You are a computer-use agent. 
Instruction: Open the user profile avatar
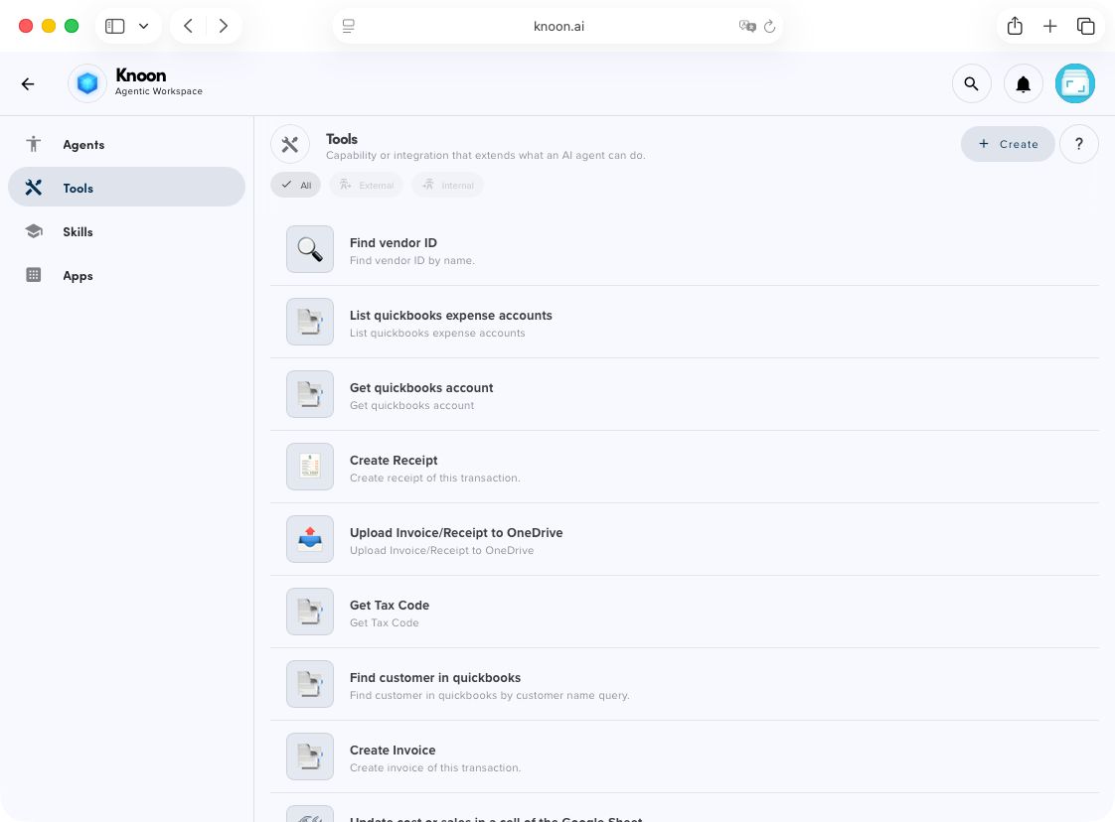pos(1074,84)
